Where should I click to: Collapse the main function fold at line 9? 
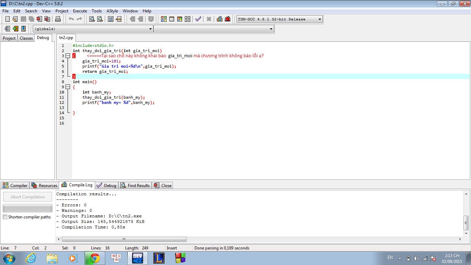point(68,87)
